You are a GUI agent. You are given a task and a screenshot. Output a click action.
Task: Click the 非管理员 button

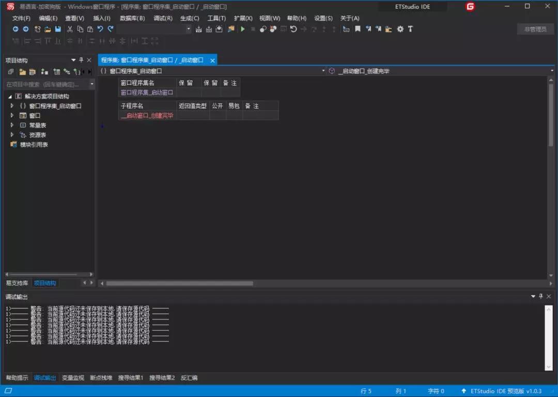[x=535, y=29]
